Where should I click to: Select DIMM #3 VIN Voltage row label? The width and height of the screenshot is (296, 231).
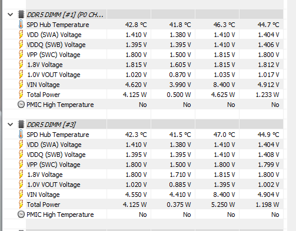click(43, 195)
